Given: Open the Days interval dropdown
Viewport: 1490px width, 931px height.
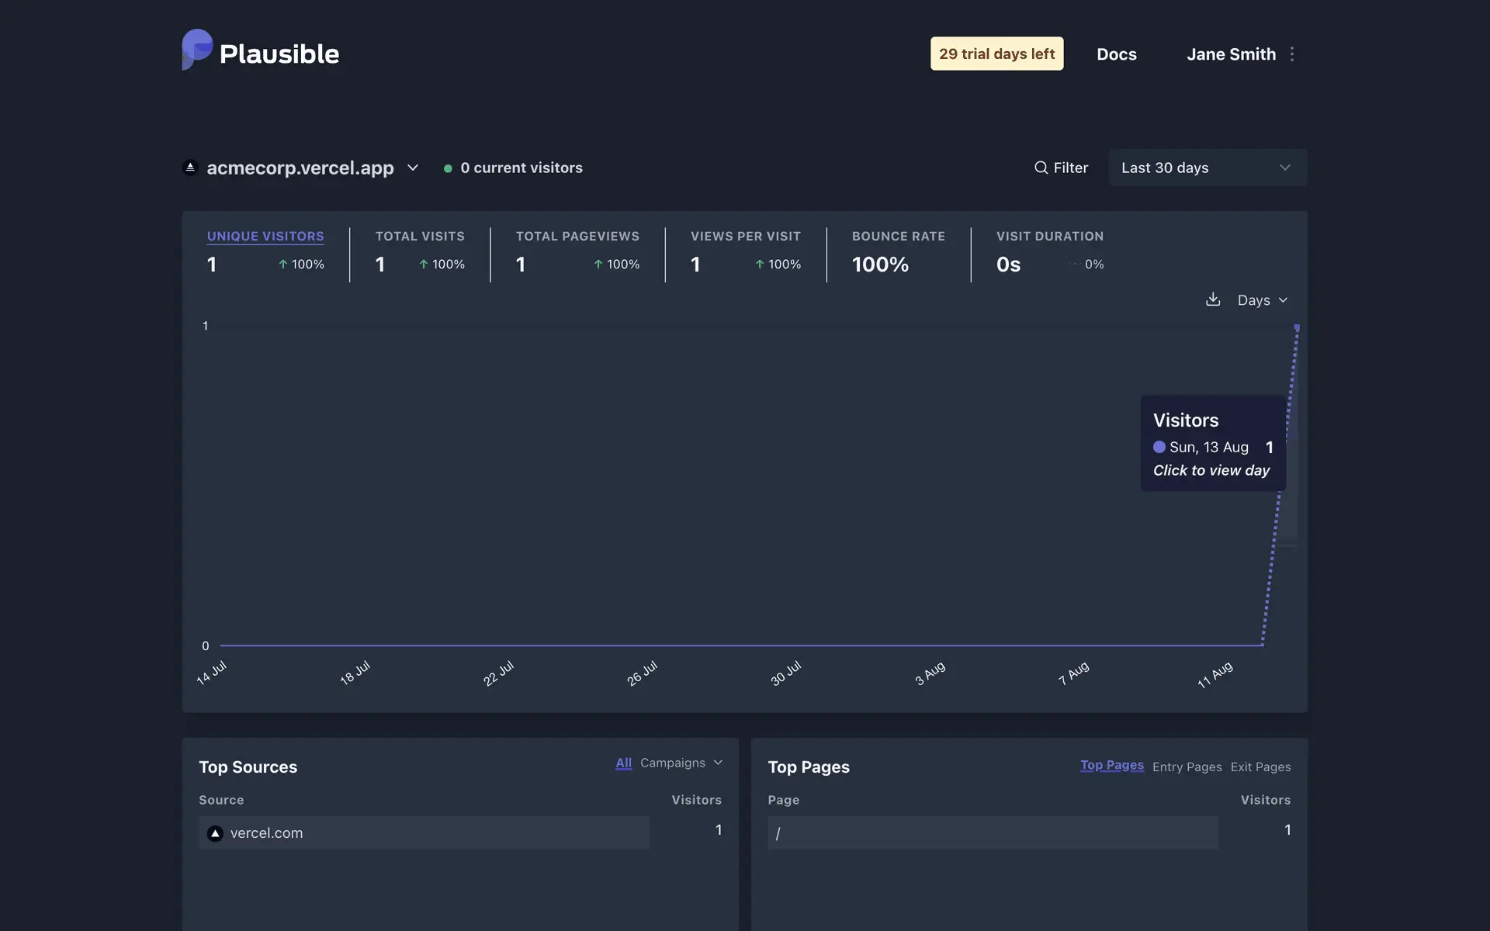Looking at the screenshot, I should coord(1262,300).
